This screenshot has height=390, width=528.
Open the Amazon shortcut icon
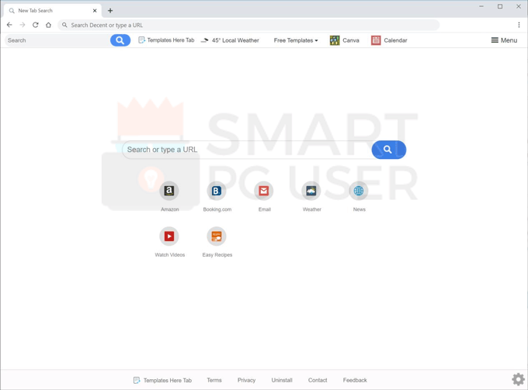tap(169, 191)
